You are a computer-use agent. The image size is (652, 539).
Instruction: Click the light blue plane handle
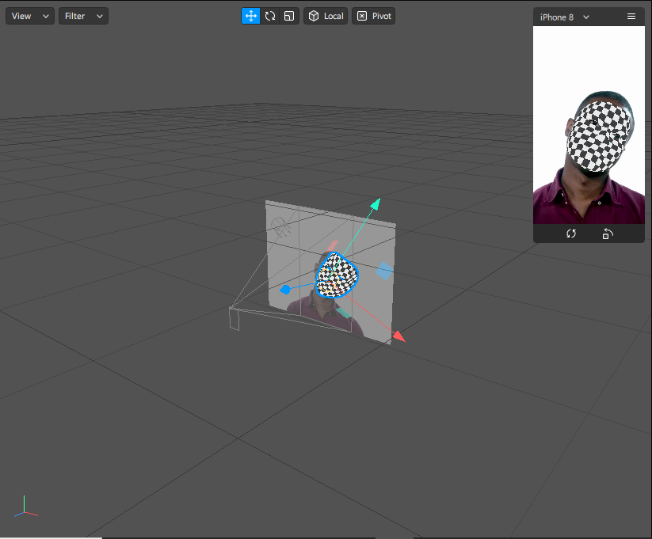click(385, 271)
